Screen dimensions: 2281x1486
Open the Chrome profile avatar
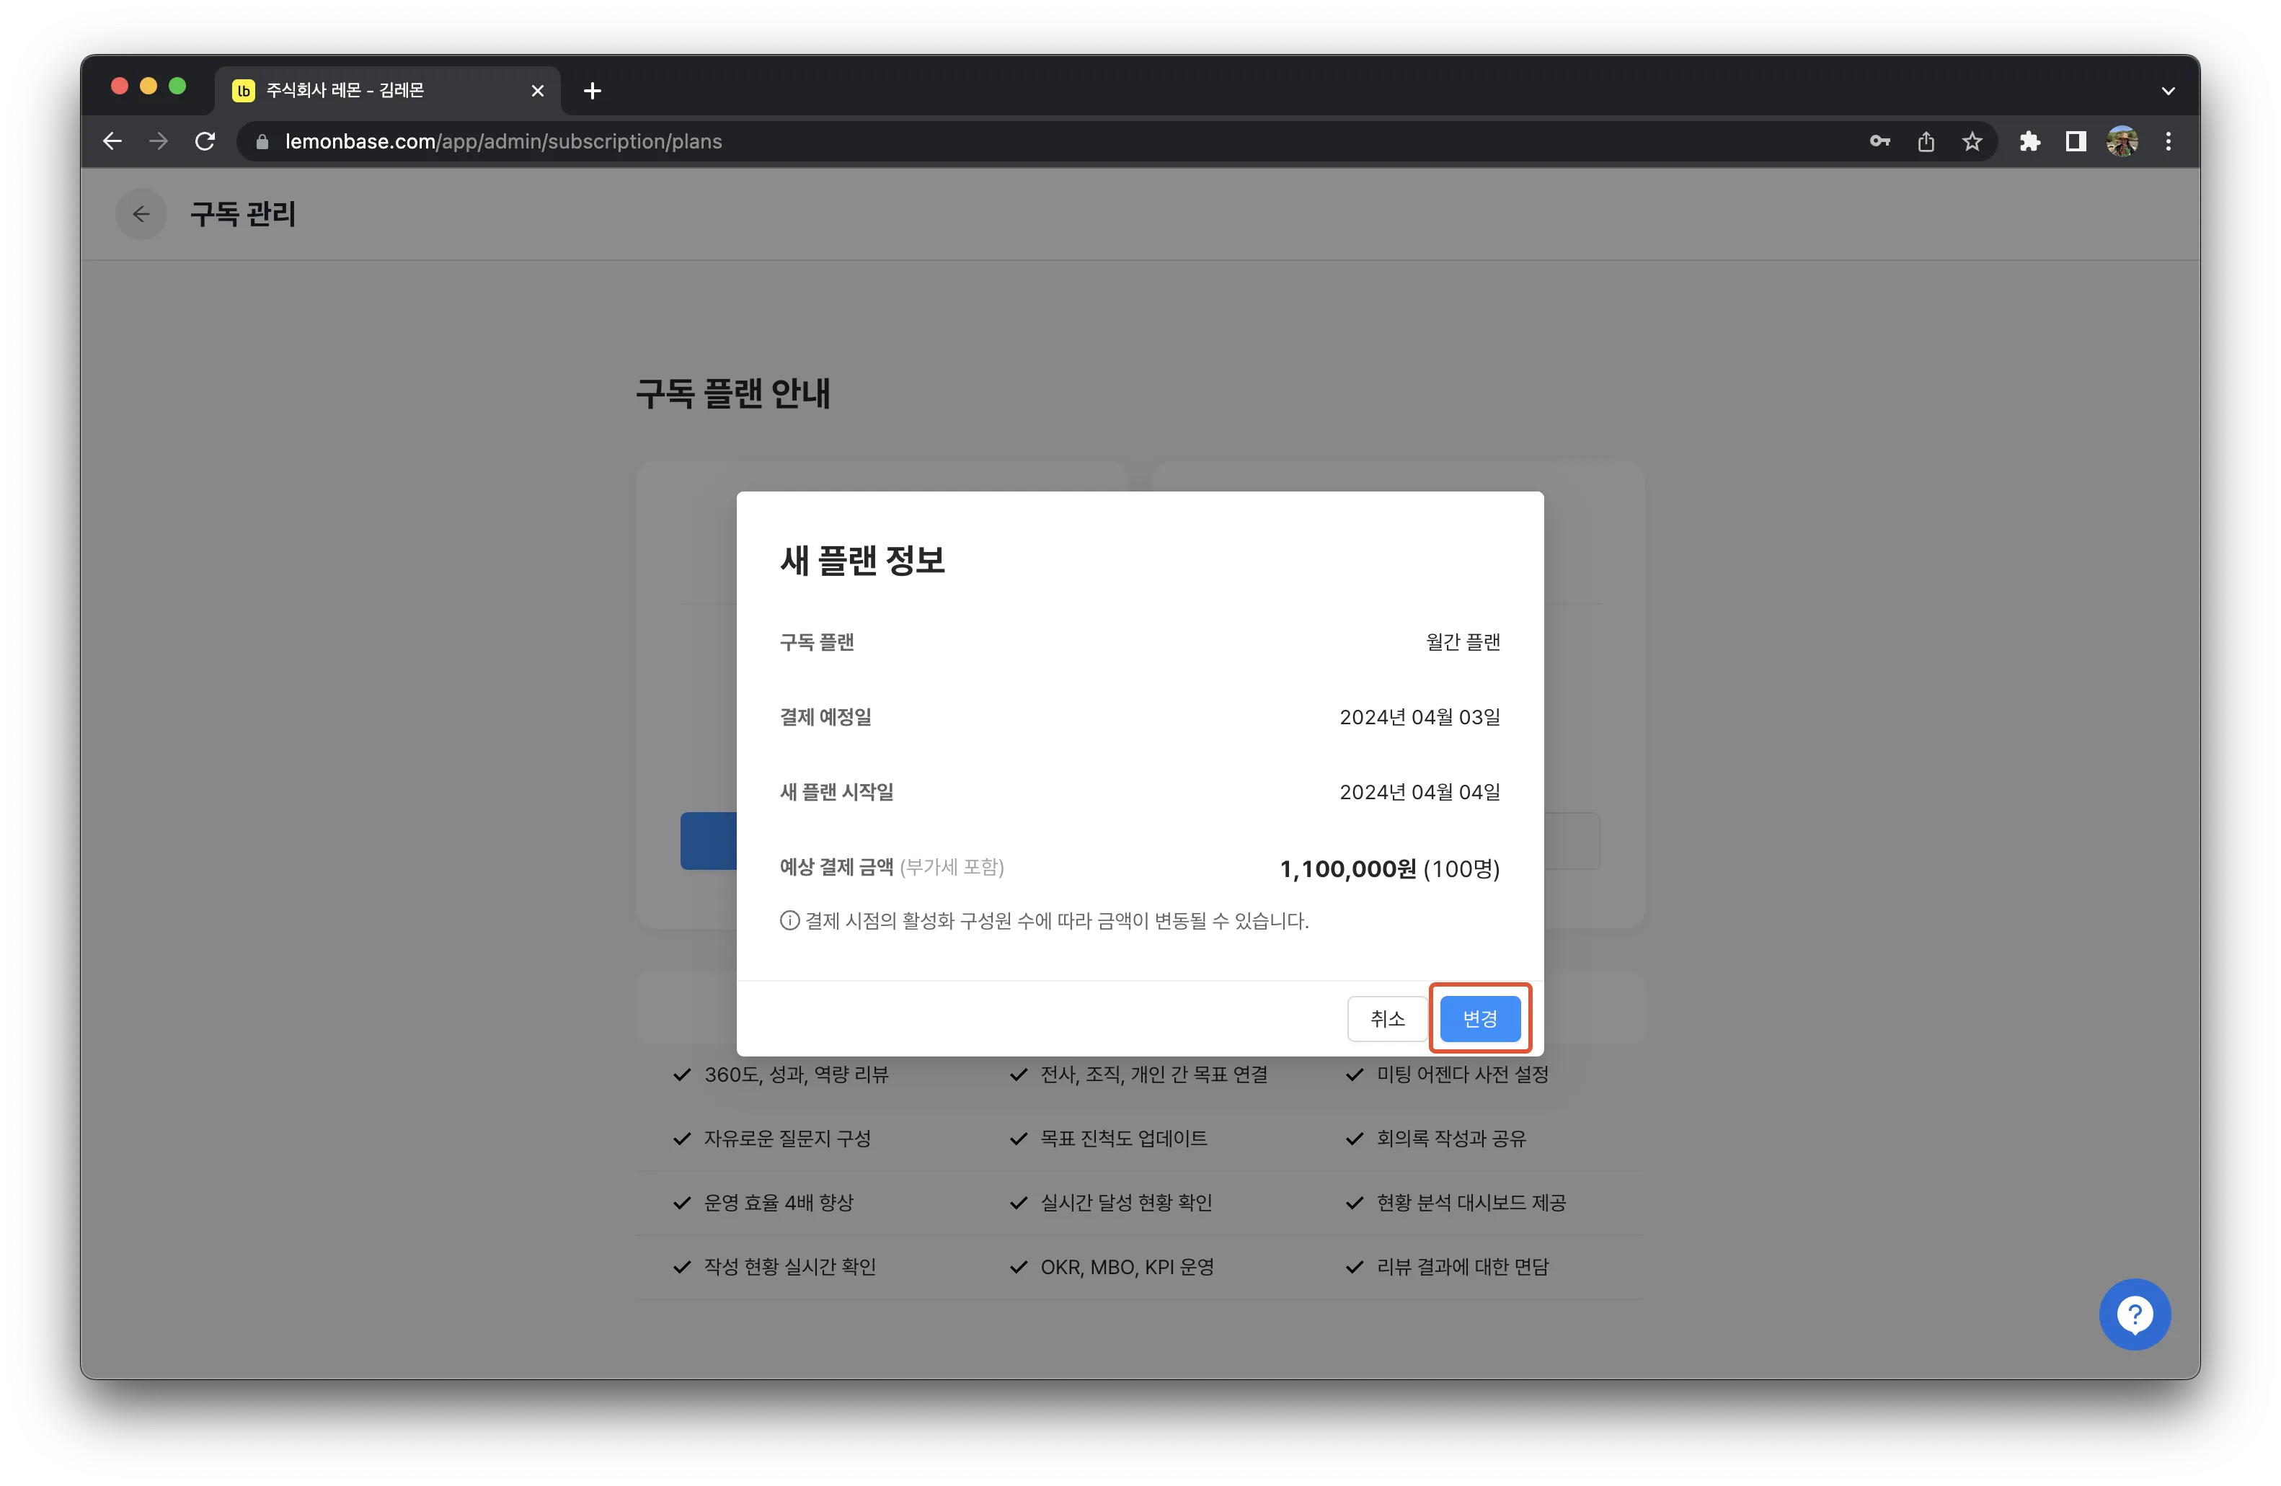(x=2122, y=142)
